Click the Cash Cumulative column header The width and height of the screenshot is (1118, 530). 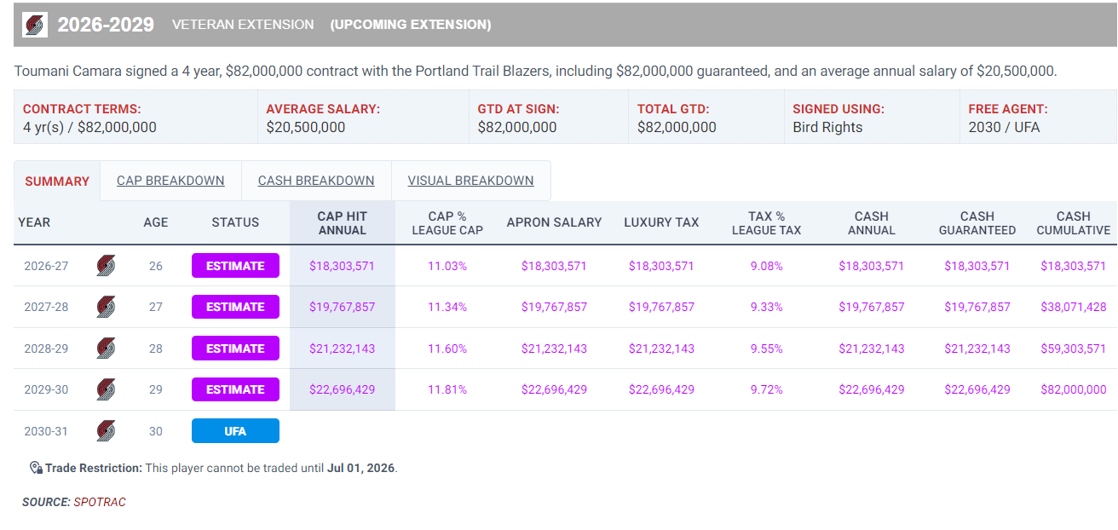pos(1073,223)
